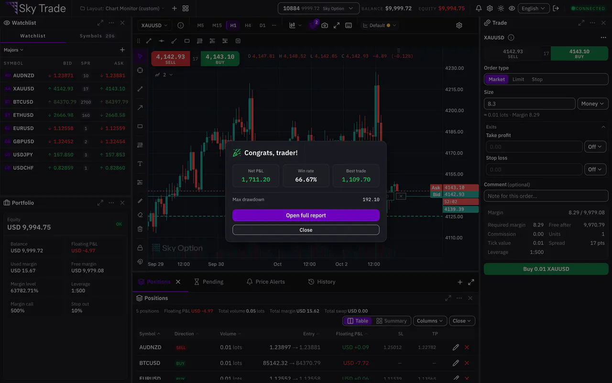Show symbol info icon next to chart XAUUSD
The image size is (612, 383).
(x=180, y=25)
